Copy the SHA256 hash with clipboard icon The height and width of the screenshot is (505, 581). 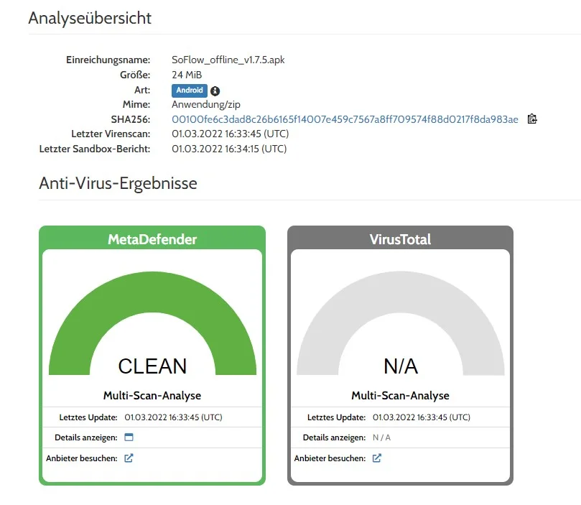tap(532, 119)
